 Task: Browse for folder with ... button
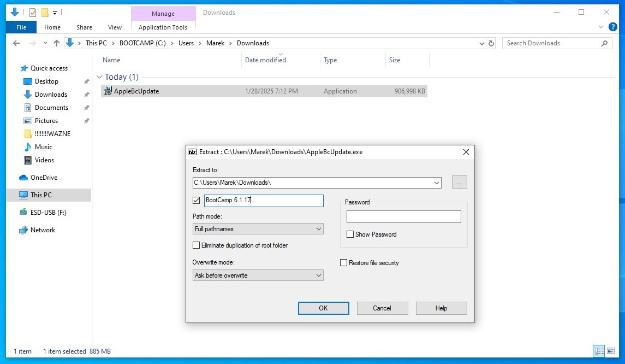[x=459, y=183]
